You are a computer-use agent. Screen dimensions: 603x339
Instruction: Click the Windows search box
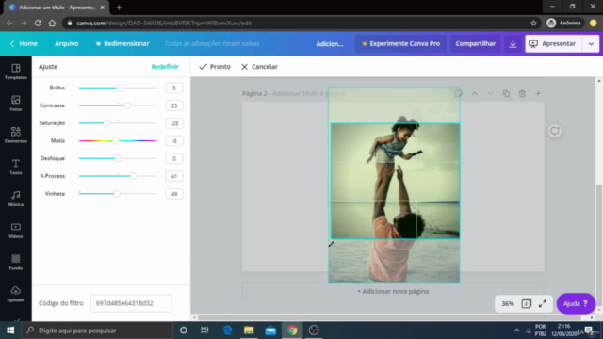click(x=97, y=331)
